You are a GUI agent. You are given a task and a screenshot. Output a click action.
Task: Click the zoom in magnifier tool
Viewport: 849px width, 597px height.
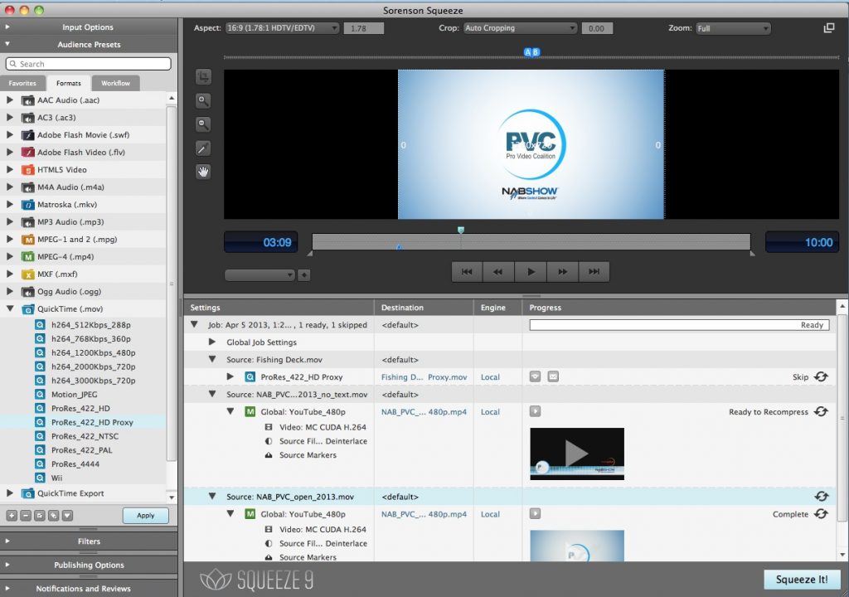click(203, 101)
